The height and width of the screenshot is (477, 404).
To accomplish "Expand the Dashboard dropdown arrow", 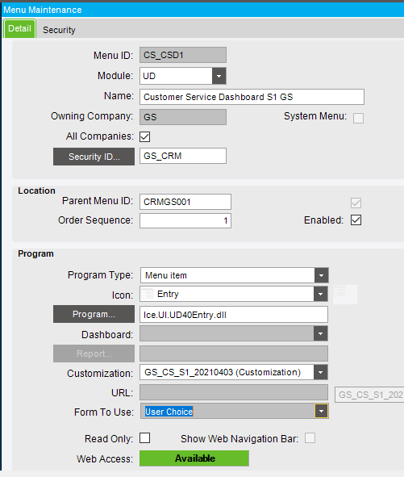I will click(320, 333).
